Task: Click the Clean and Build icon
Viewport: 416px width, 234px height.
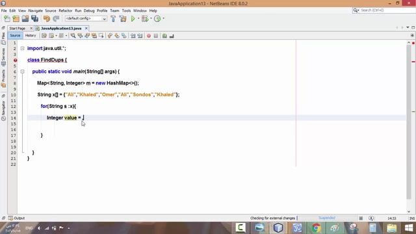Action: point(123,19)
